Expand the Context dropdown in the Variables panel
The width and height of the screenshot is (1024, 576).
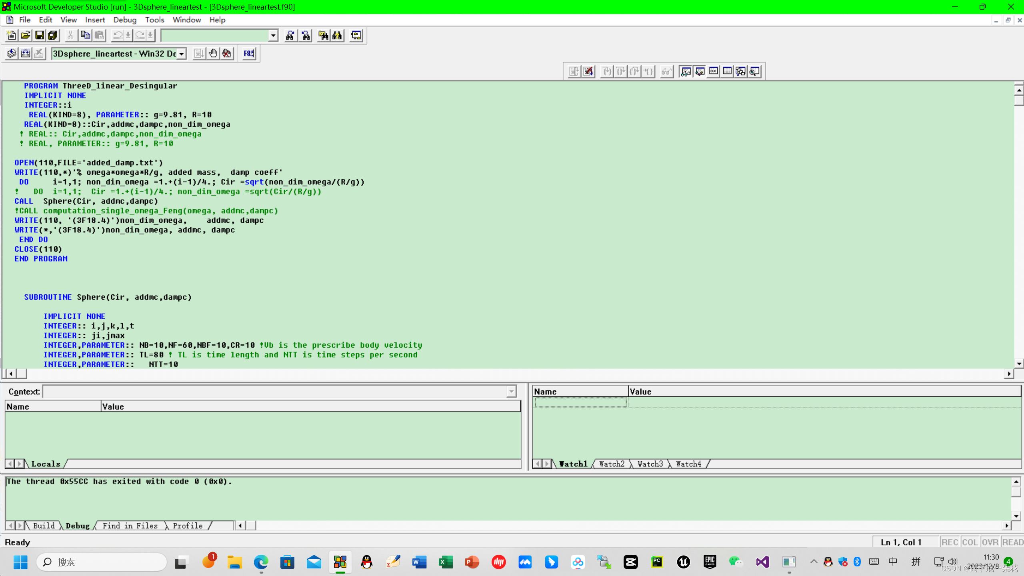[511, 391]
